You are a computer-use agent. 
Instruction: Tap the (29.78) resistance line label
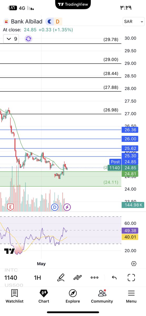[x=111, y=40]
